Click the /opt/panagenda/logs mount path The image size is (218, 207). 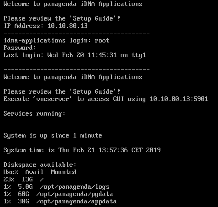74,187
